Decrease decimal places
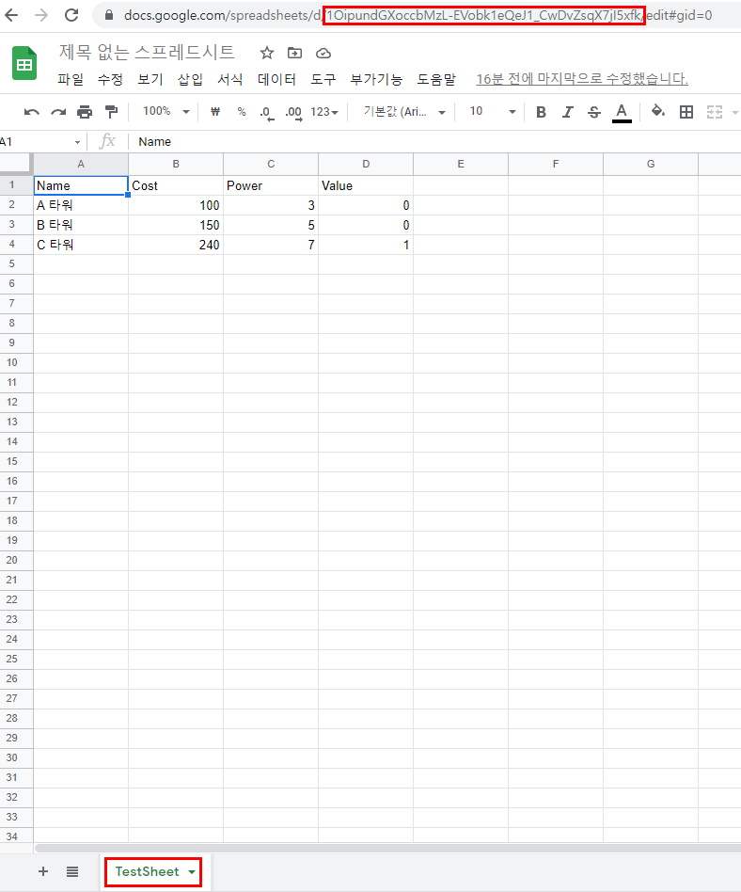741x892 pixels. (x=267, y=113)
